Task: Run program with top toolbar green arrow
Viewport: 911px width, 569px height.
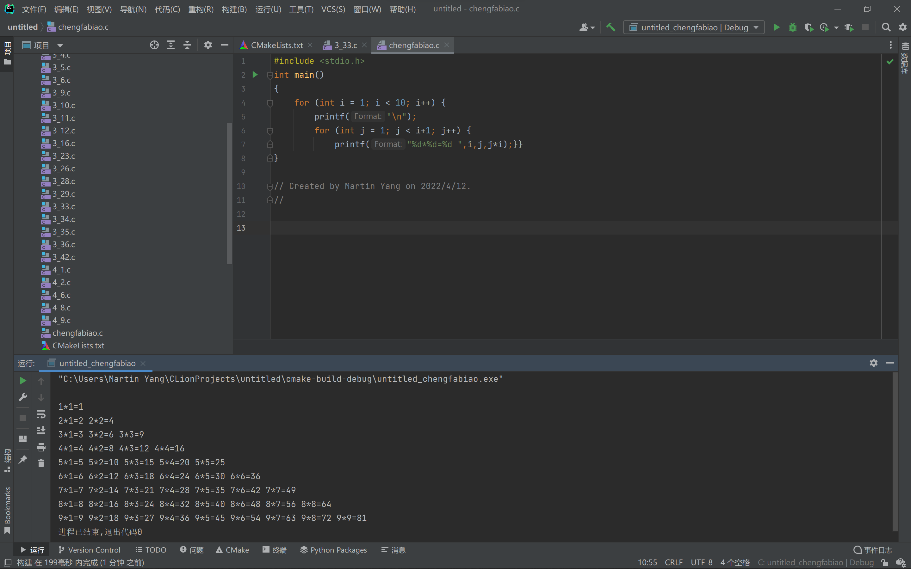Action: click(776, 27)
